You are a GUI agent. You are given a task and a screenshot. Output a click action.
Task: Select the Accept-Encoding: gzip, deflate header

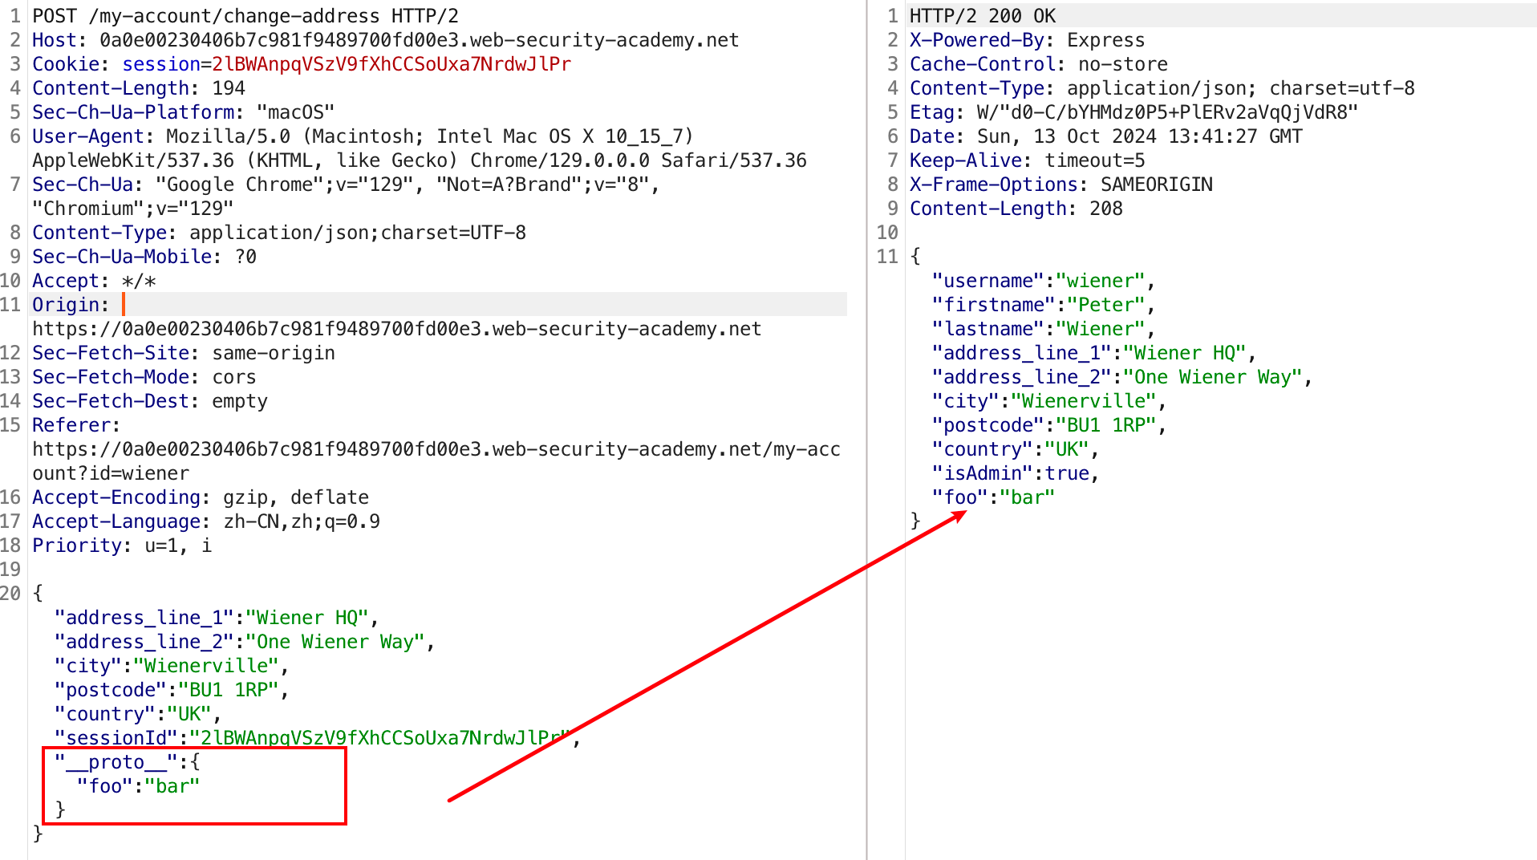pos(201,497)
